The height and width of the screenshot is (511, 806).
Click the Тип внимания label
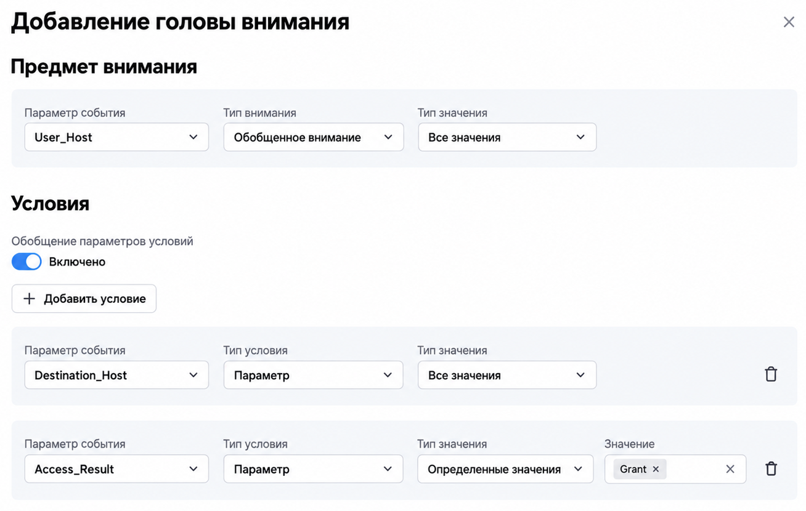[259, 113]
